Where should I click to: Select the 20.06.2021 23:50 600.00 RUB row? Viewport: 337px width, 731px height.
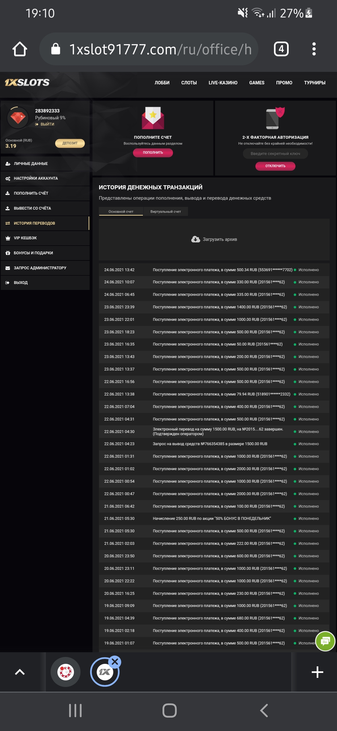click(214, 556)
